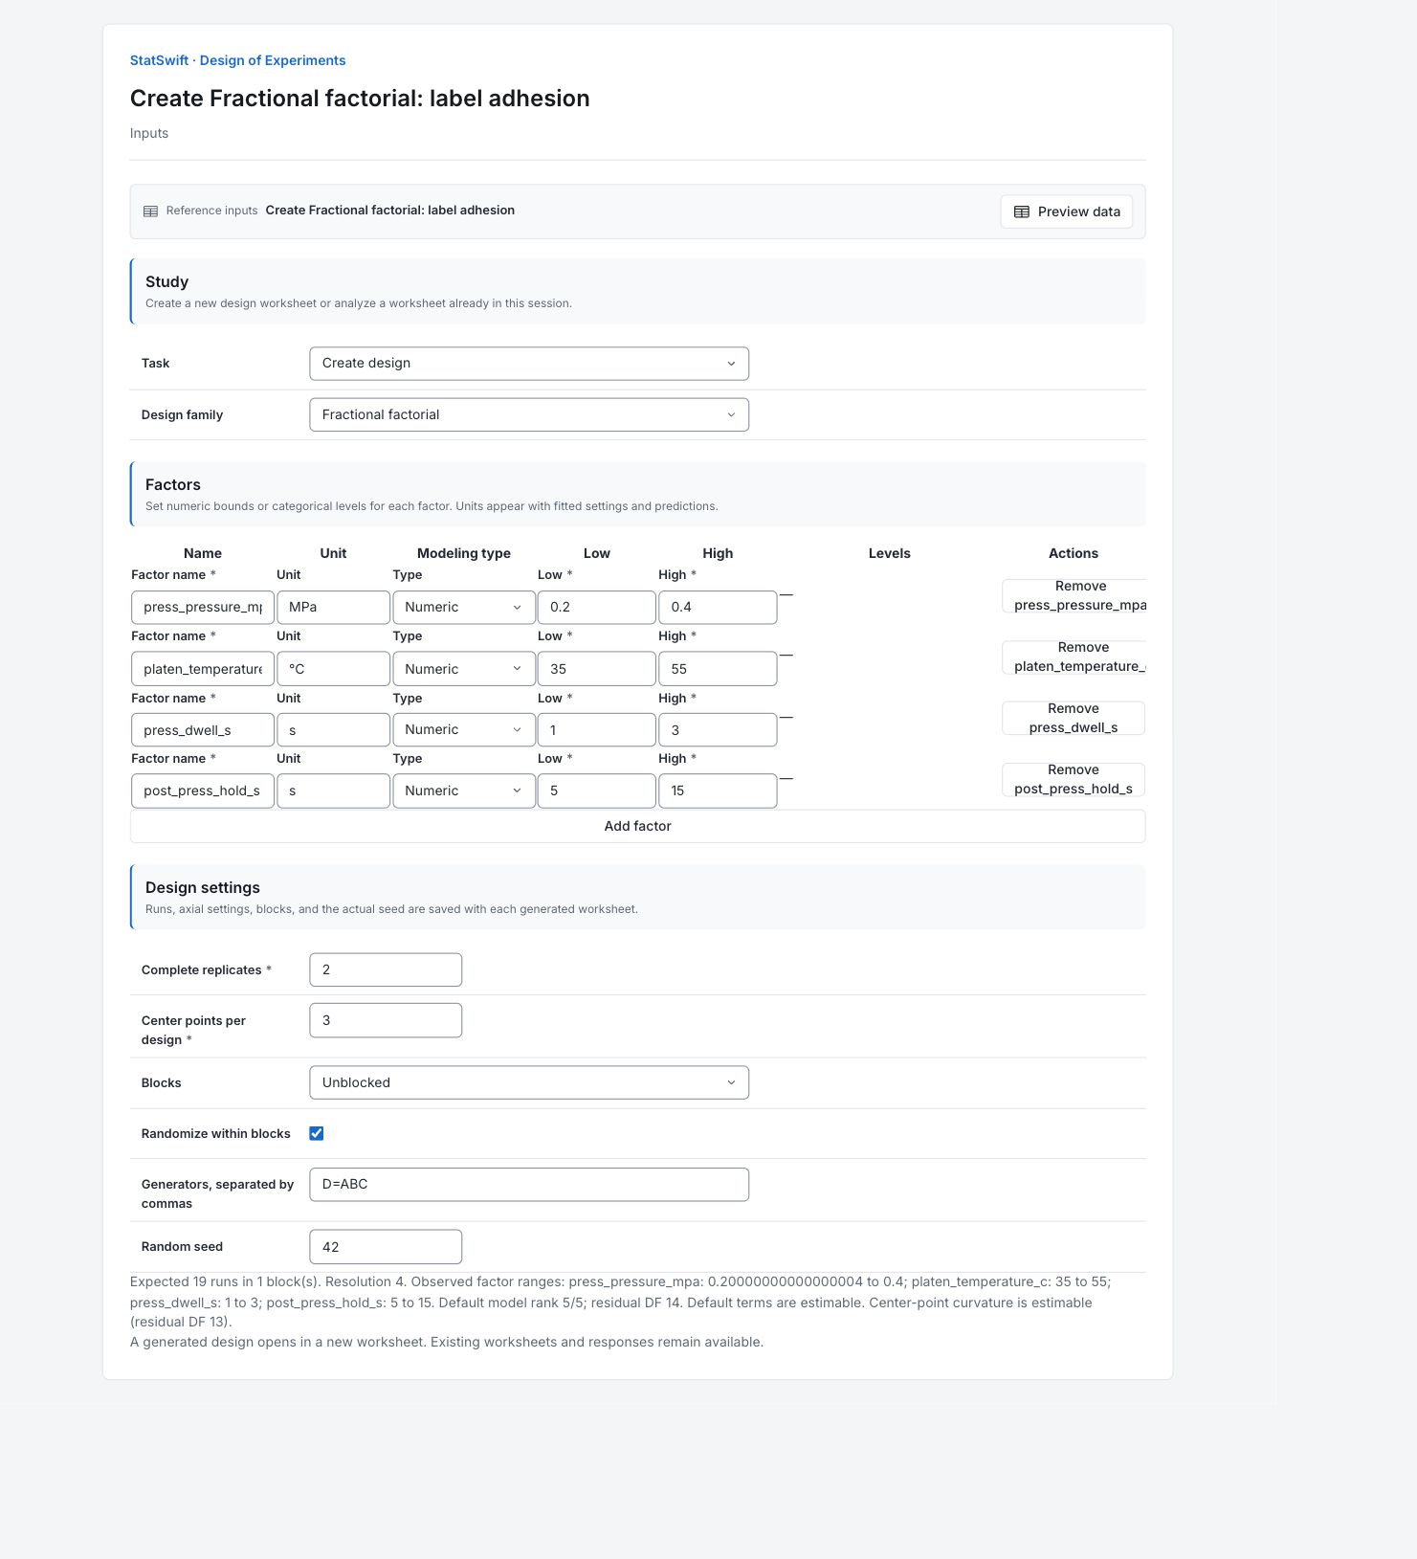The width and height of the screenshot is (1417, 1559).
Task: Click the Add factor button
Action: [x=638, y=827]
